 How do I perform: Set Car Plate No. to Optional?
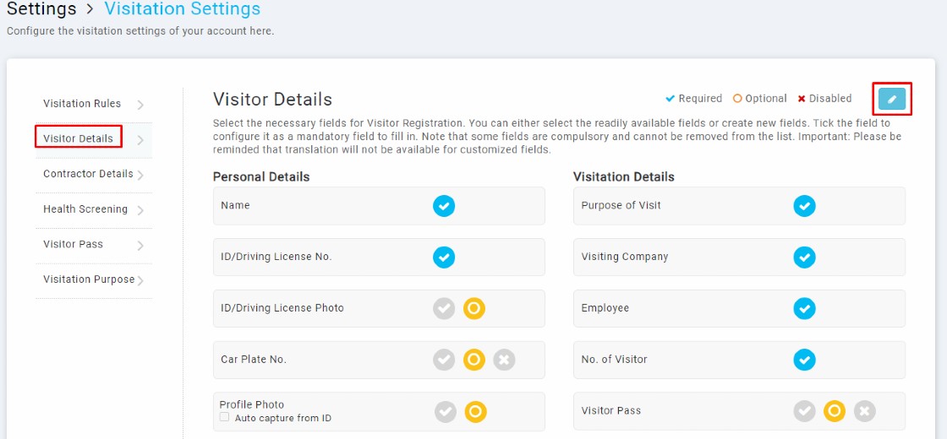474,360
